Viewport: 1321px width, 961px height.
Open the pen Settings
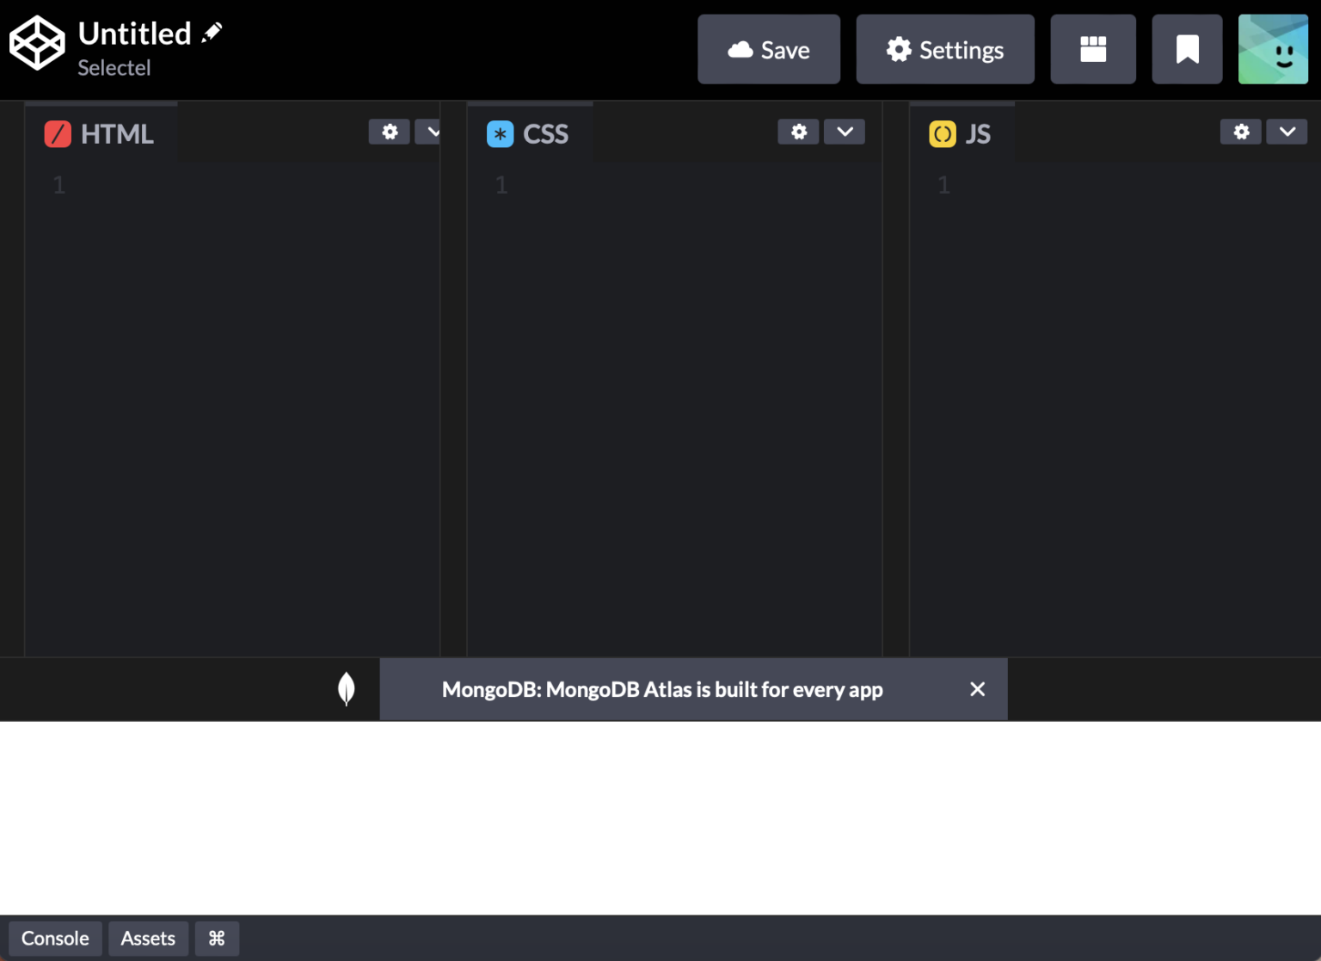click(944, 49)
